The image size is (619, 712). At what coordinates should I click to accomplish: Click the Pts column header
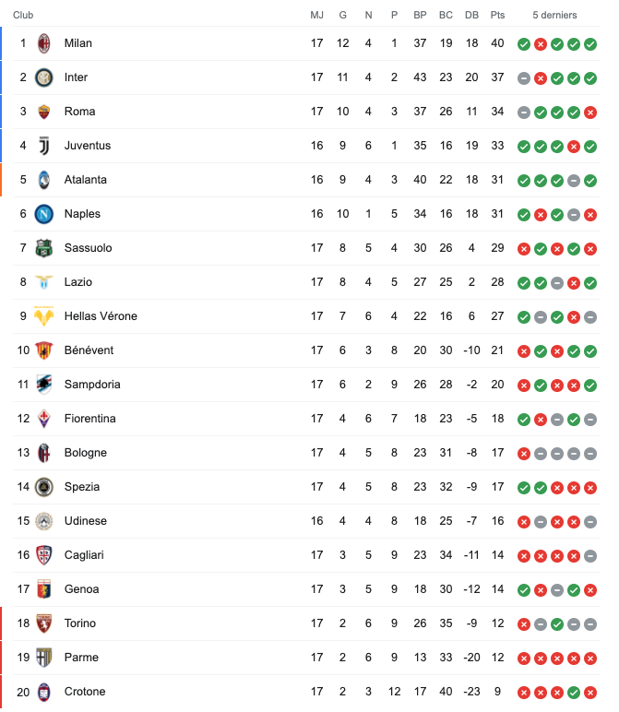(x=497, y=15)
